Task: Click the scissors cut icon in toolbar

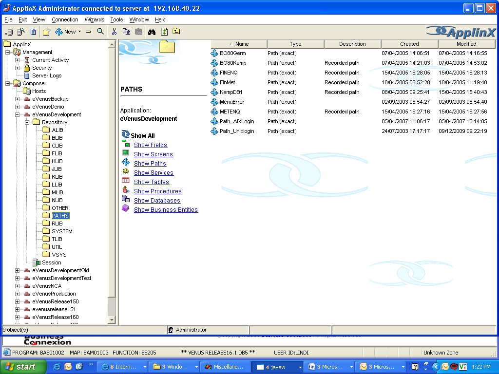Action: pos(114,32)
